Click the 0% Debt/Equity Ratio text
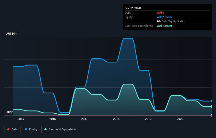Image resolution: width=216 pixels, height=138 pixels. (171, 22)
